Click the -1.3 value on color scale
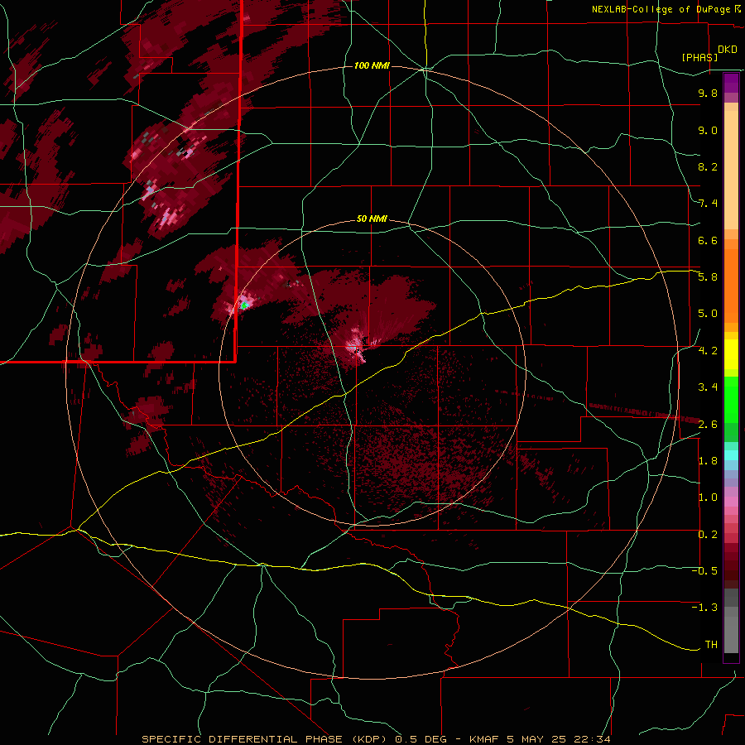Image resolution: width=745 pixels, height=745 pixels. click(x=704, y=608)
